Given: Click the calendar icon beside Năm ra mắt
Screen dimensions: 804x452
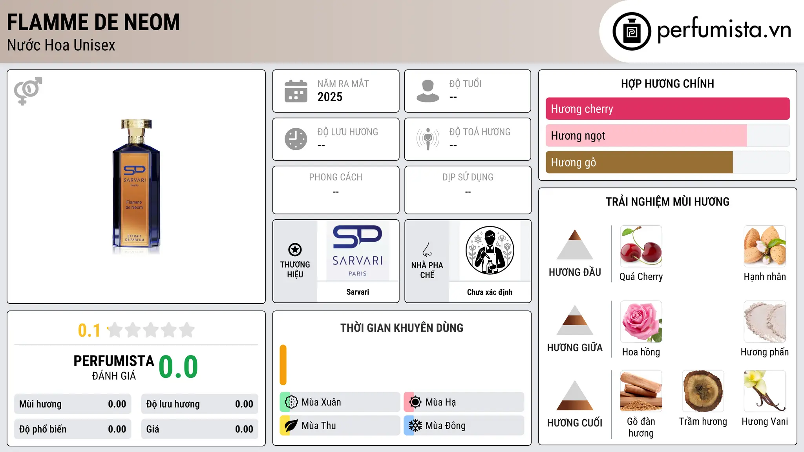Looking at the screenshot, I should [x=296, y=91].
